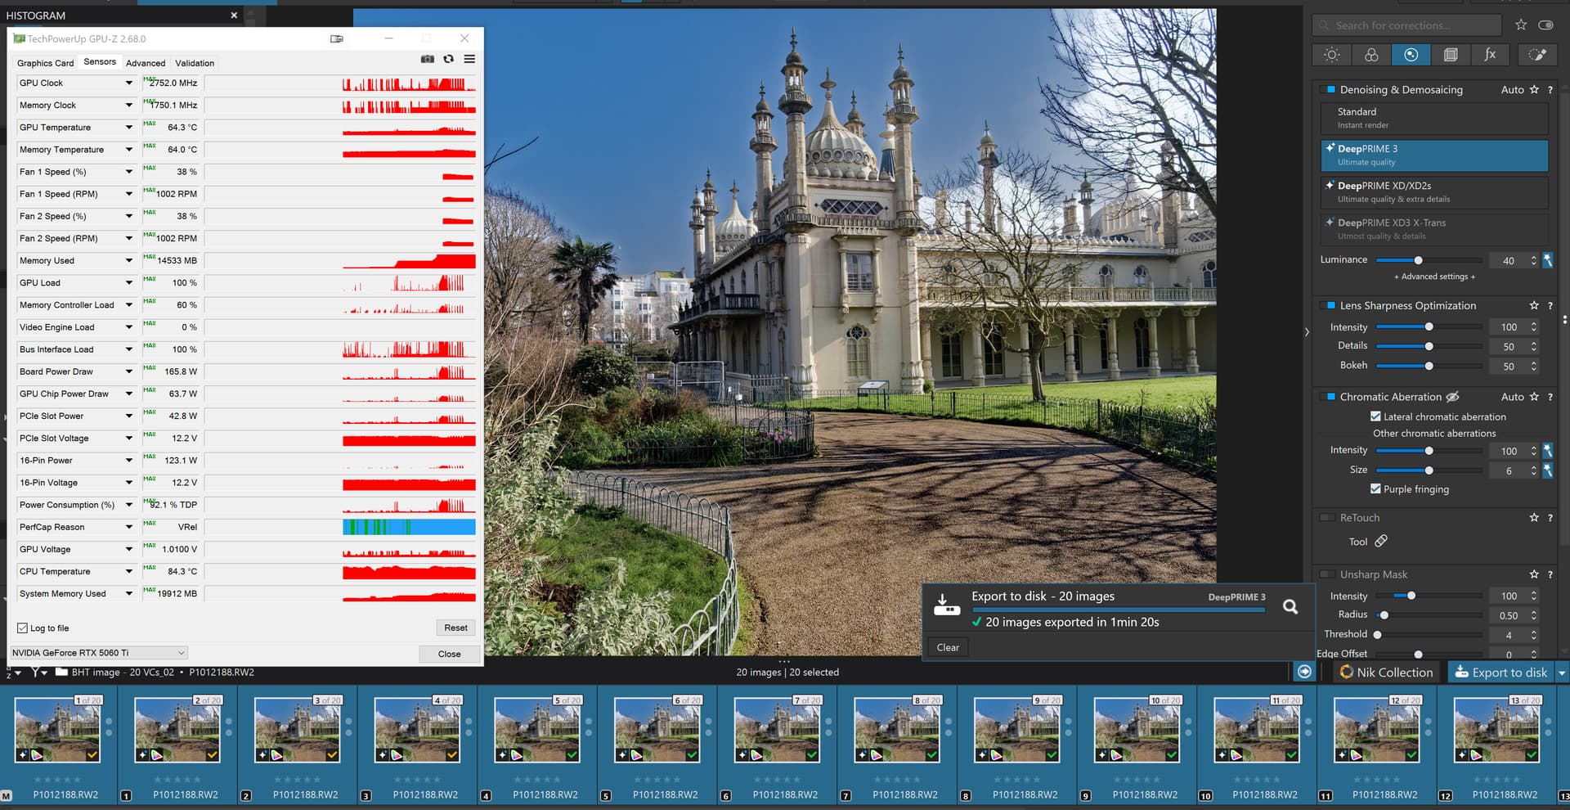Click the Reset button in GPU-Z
This screenshot has height=810, width=1570.
click(455, 628)
